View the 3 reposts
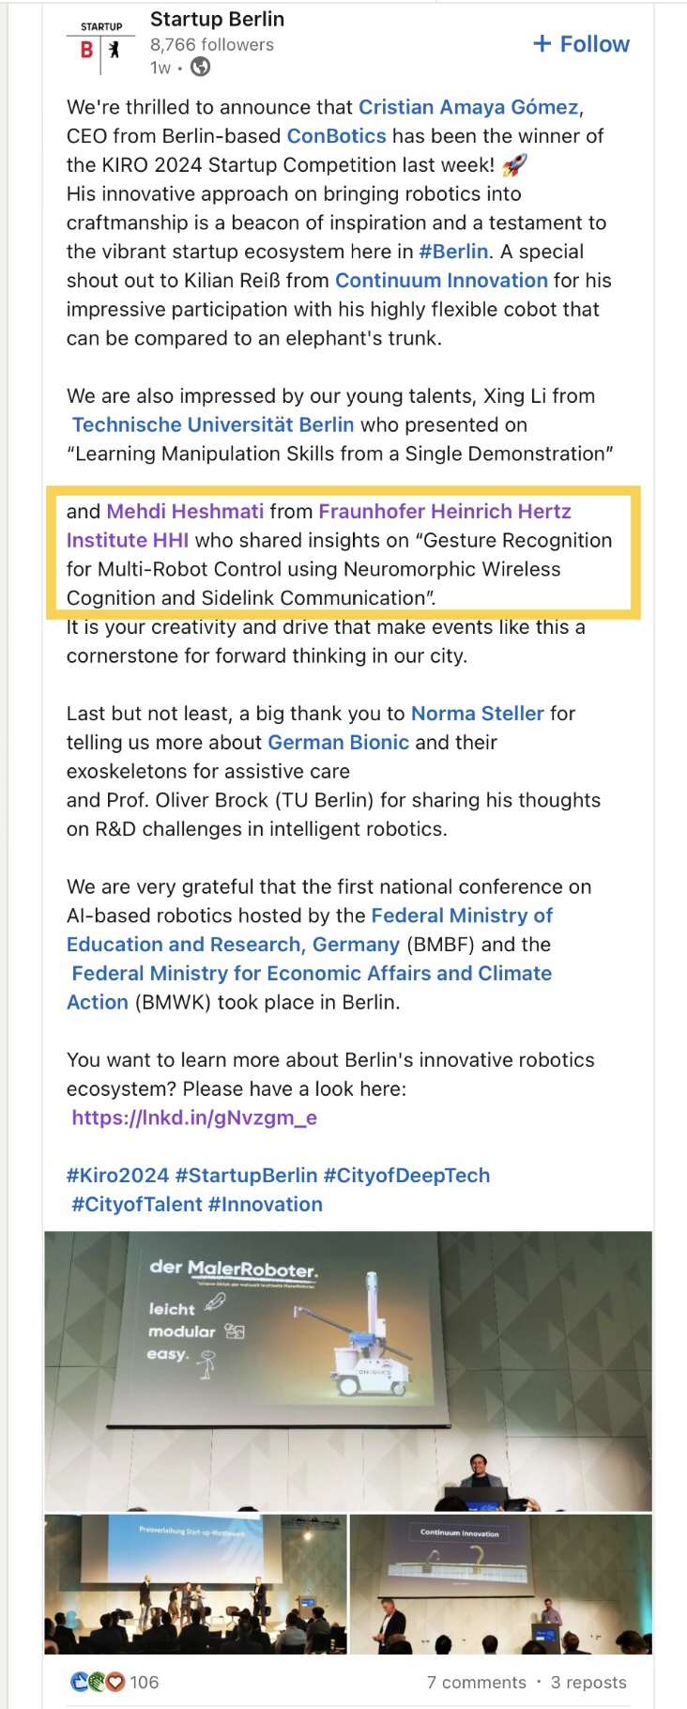687x1709 pixels. pos(588,1682)
